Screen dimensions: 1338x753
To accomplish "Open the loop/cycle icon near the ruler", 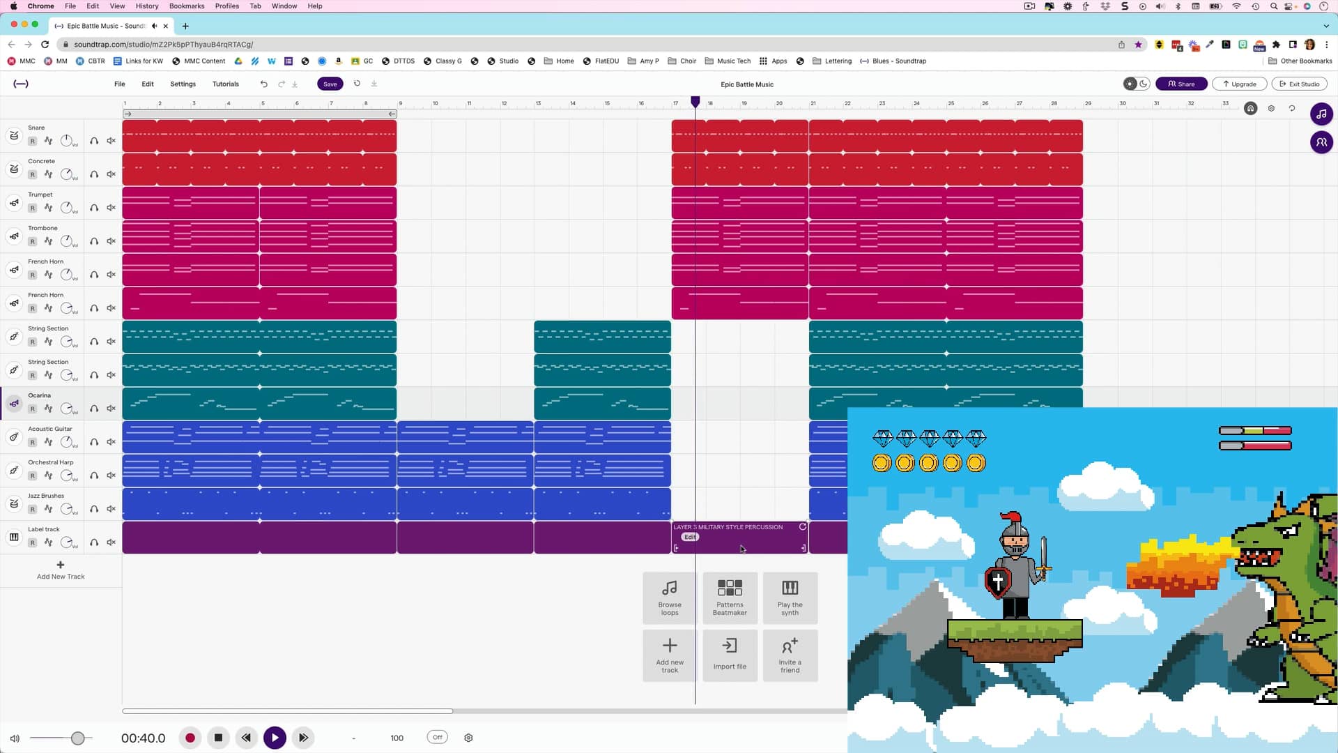I will point(1292,109).
